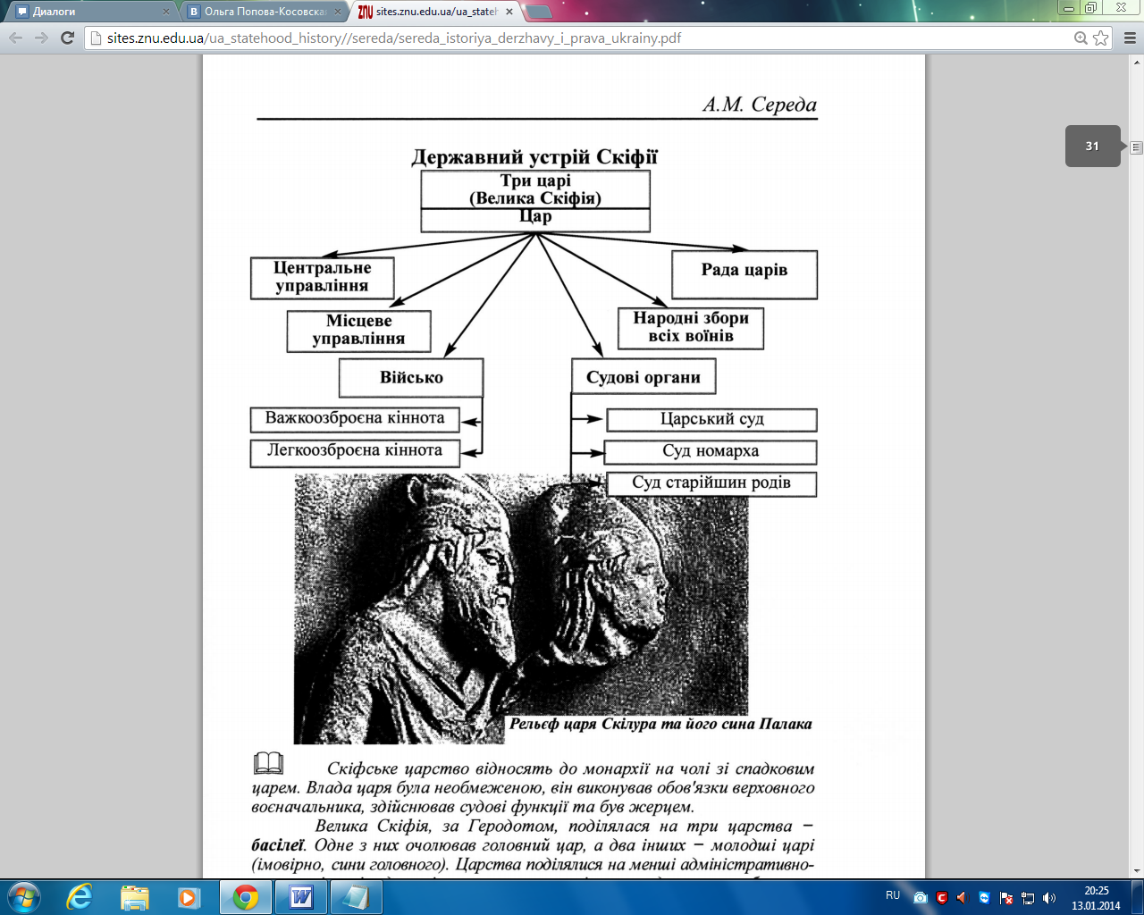The height and width of the screenshot is (915, 1144).
Task: Click the 'Царський суд' box
Action: pyautogui.click(x=712, y=420)
